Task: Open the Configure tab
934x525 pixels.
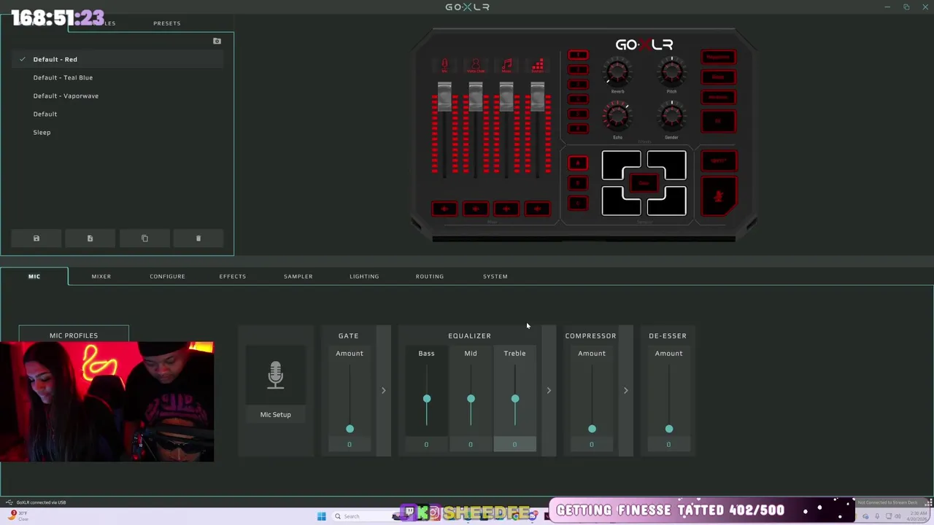Action: click(x=167, y=276)
